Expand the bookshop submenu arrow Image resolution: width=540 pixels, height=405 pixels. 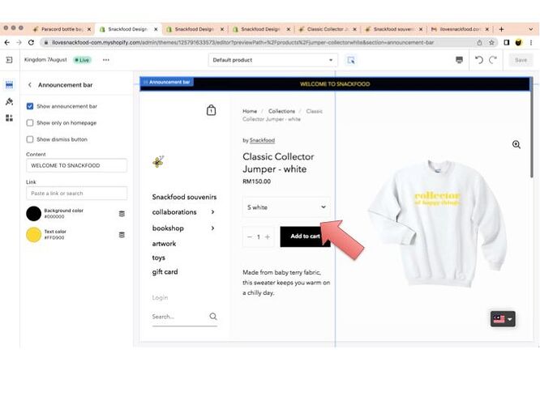point(212,228)
